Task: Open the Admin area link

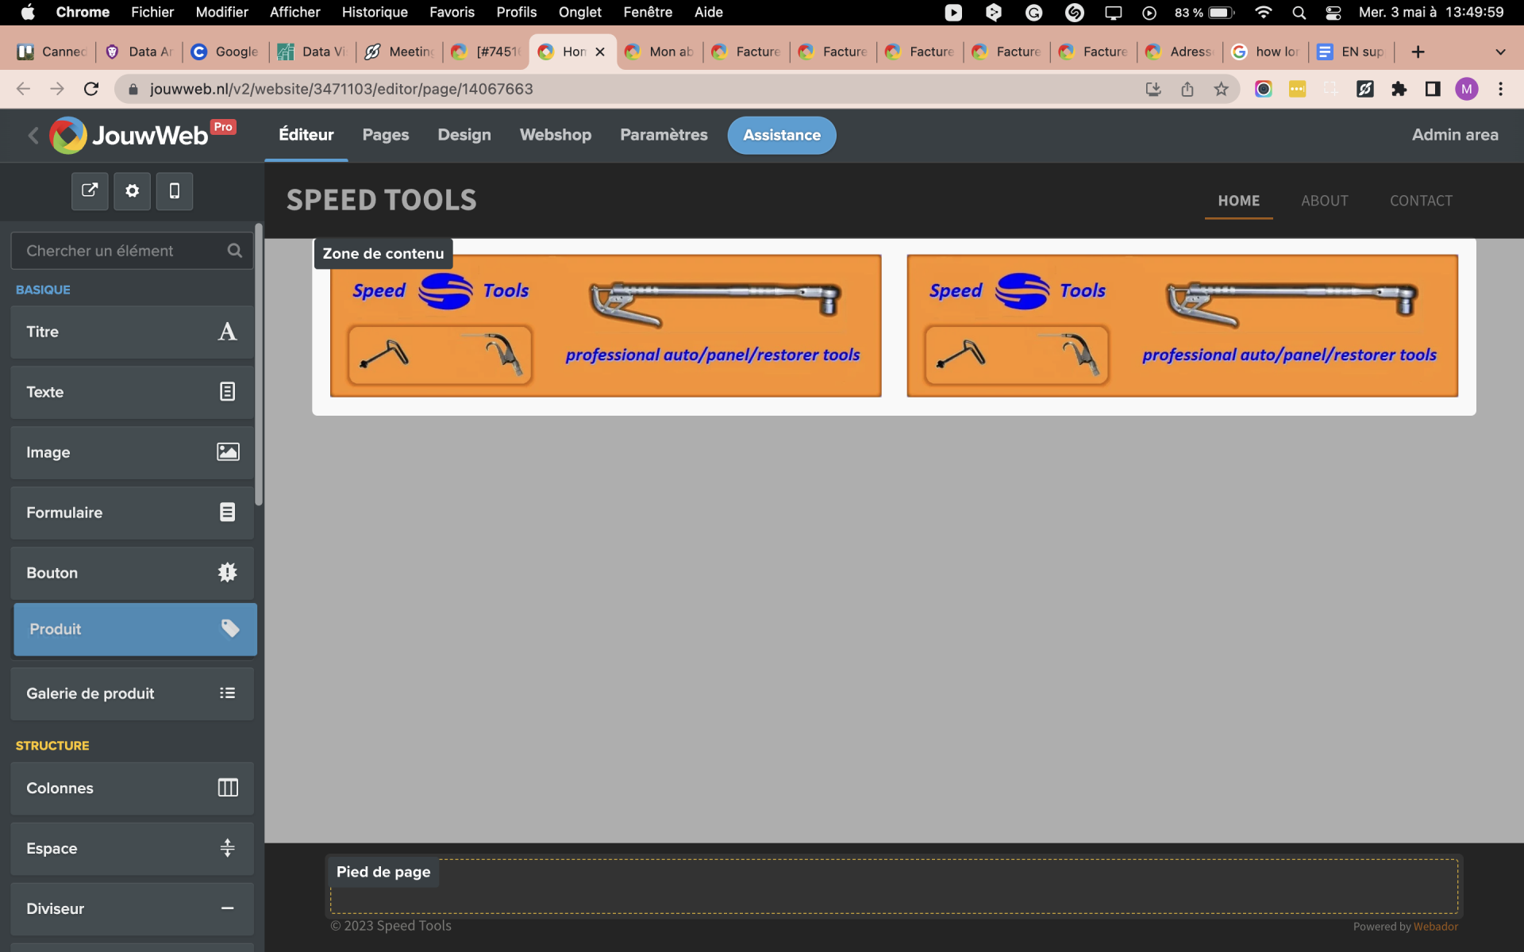Action: click(x=1454, y=135)
